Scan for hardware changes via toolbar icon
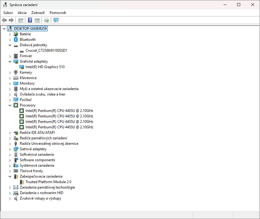The width and height of the screenshot is (260, 219). (56, 20)
